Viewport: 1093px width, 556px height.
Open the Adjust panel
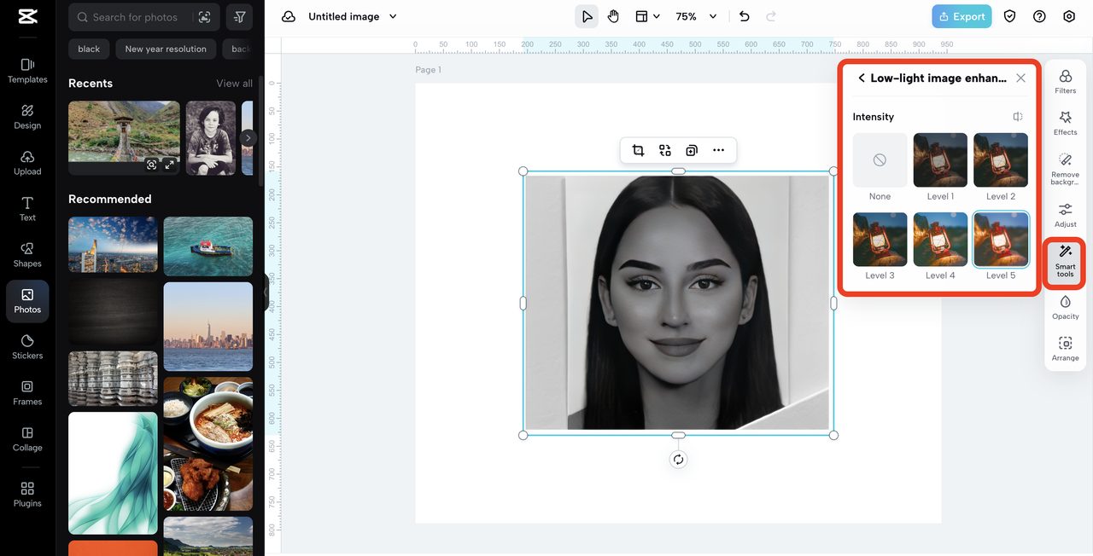click(x=1066, y=215)
